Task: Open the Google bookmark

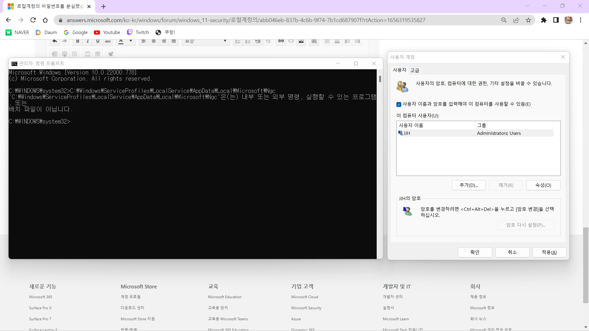Action: [76, 32]
